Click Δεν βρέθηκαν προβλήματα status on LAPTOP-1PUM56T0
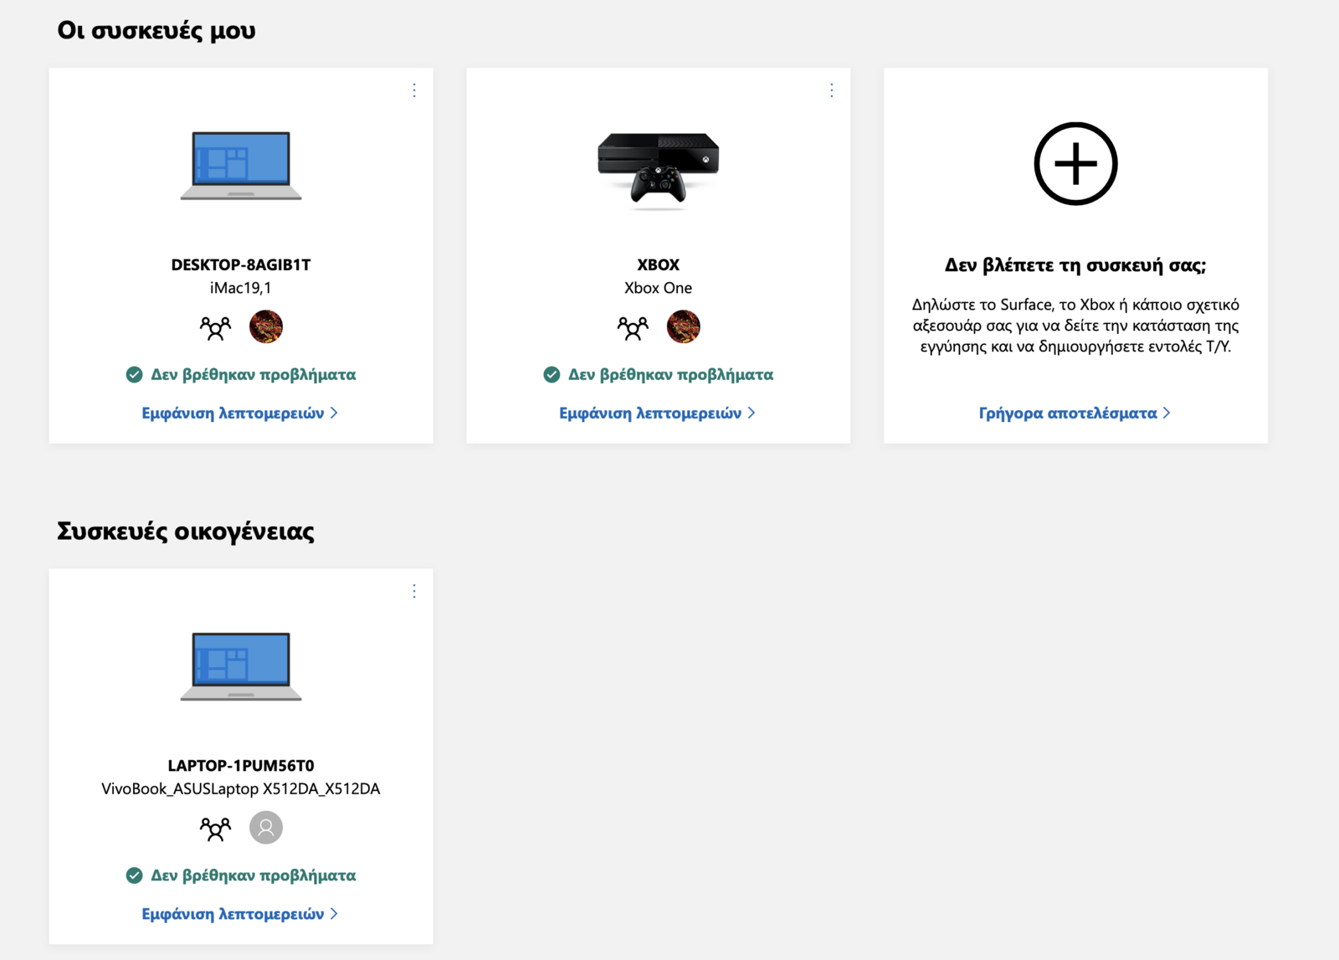 tap(253, 875)
